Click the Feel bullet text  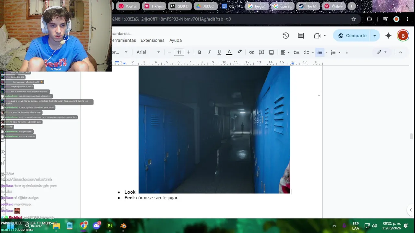point(151,198)
